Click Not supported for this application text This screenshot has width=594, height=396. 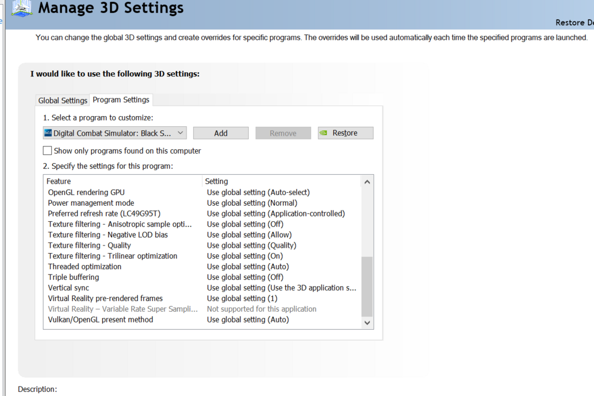261,309
